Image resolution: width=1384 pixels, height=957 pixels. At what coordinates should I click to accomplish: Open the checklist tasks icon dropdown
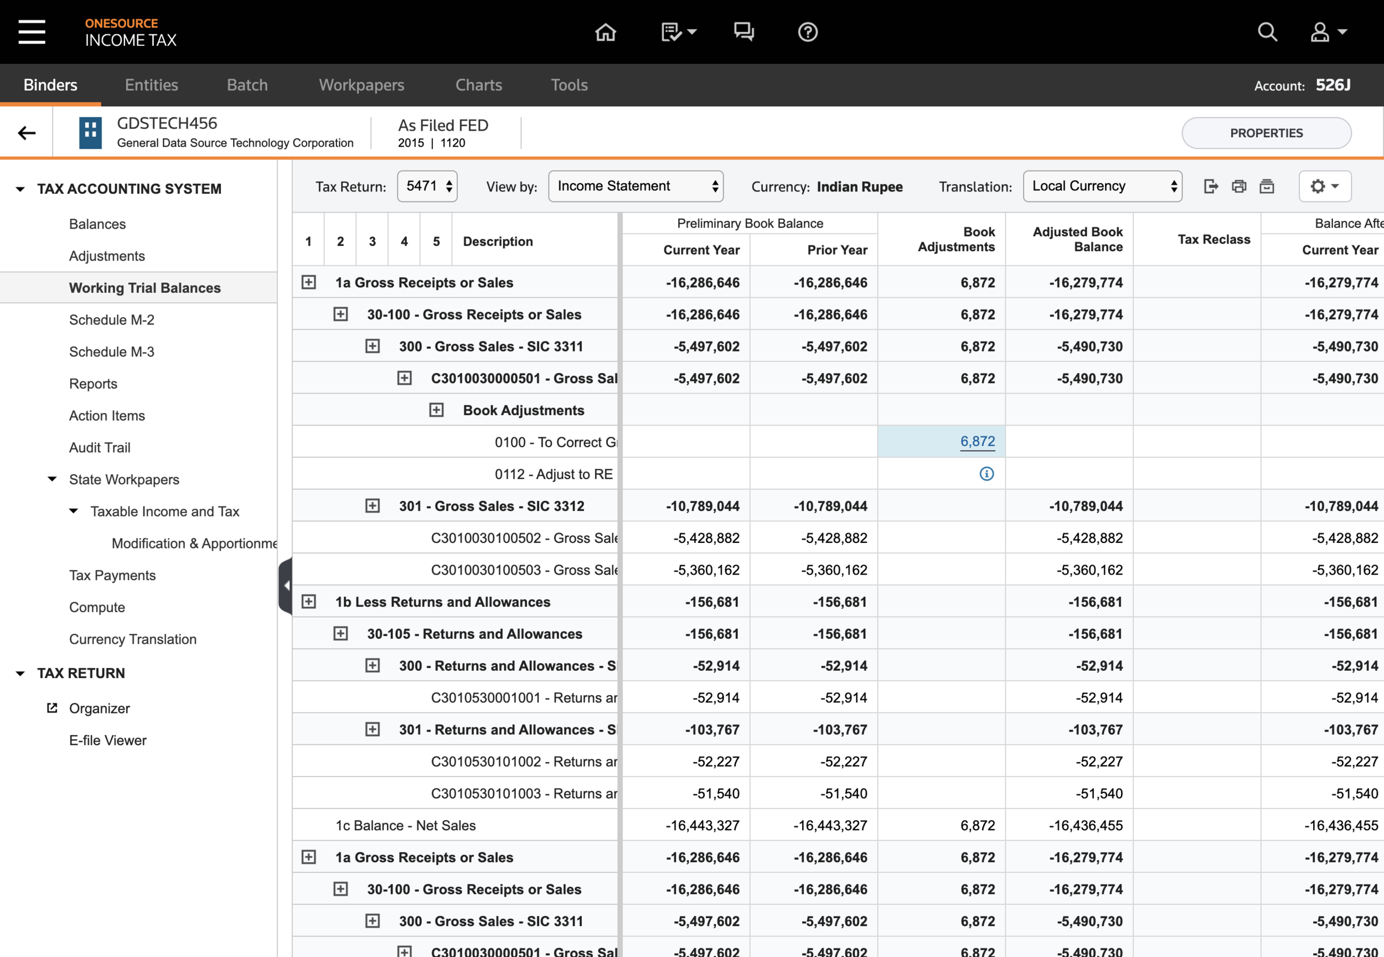point(678,32)
